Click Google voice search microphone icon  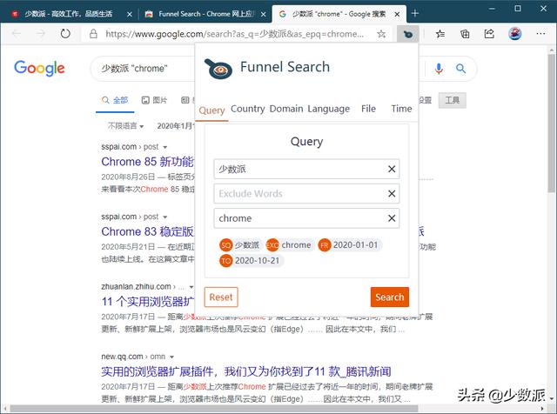pos(439,69)
